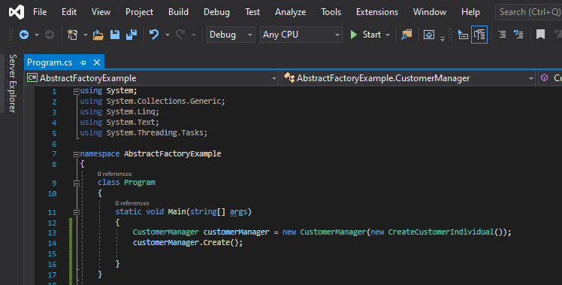The width and height of the screenshot is (562, 285).
Task: Open the Server Explorer side panel
Action: (x=12, y=83)
